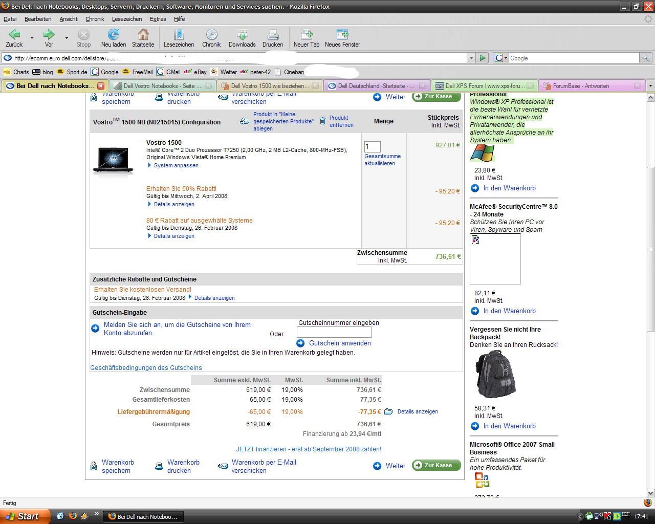Close the active Bei Dell nach Notebooks tab

tap(101, 85)
